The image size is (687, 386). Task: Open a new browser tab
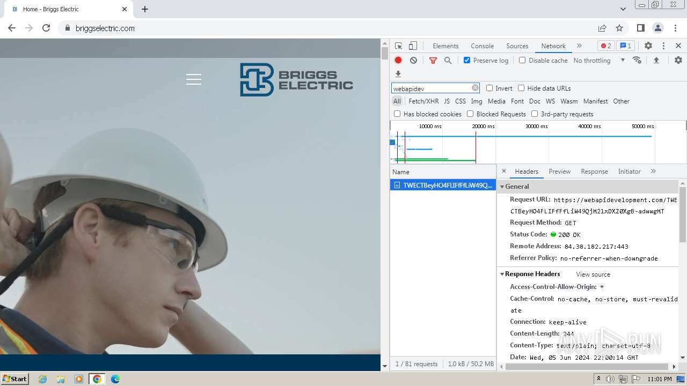click(x=145, y=9)
